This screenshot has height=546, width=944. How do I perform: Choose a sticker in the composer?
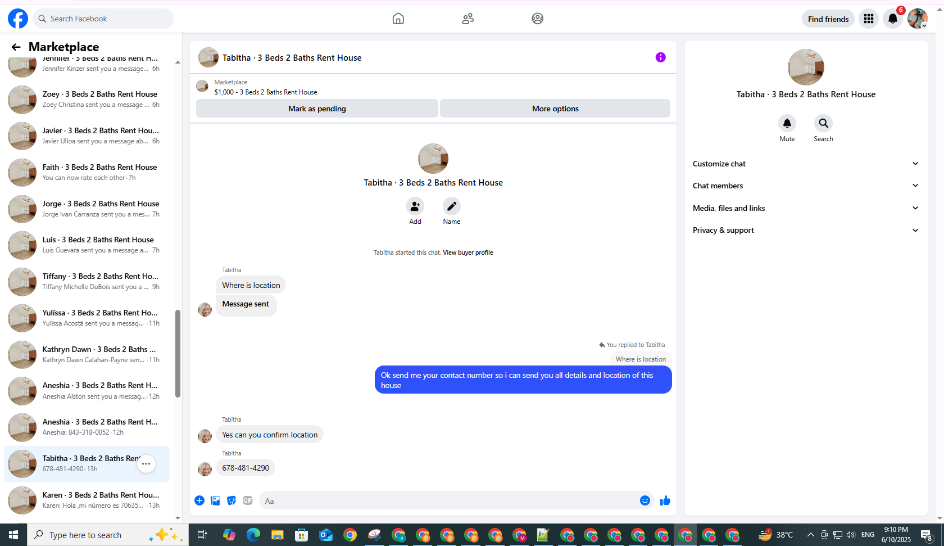point(232,500)
